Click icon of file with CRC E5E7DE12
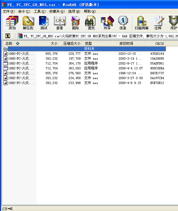The height and width of the screenshot is (211, 178). point(5,83)
